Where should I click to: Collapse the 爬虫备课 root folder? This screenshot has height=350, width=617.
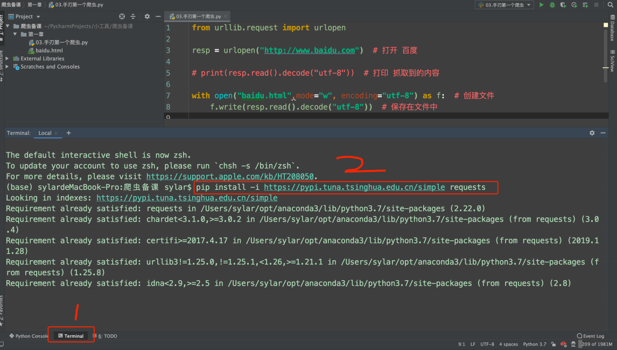coord(8,26)
